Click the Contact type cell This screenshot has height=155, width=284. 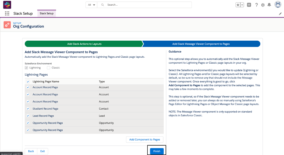click(104, 109)
